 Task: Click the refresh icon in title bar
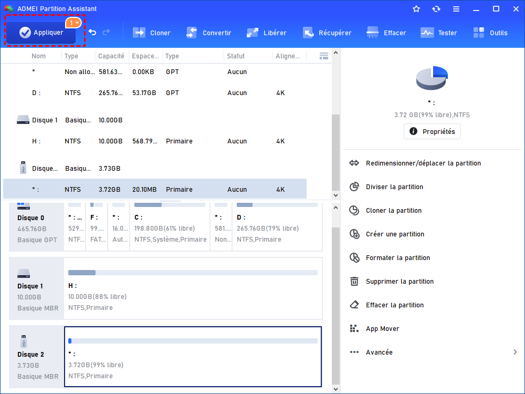pos(436,9)
